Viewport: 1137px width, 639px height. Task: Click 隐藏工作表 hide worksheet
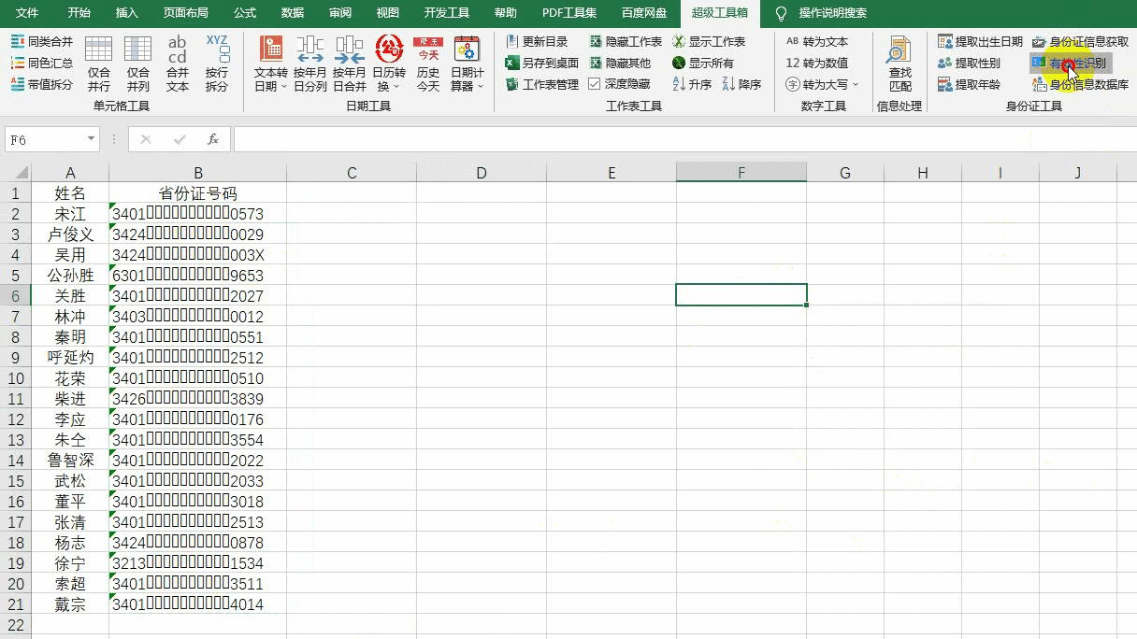pyautogui.click(x=626, y=42)
